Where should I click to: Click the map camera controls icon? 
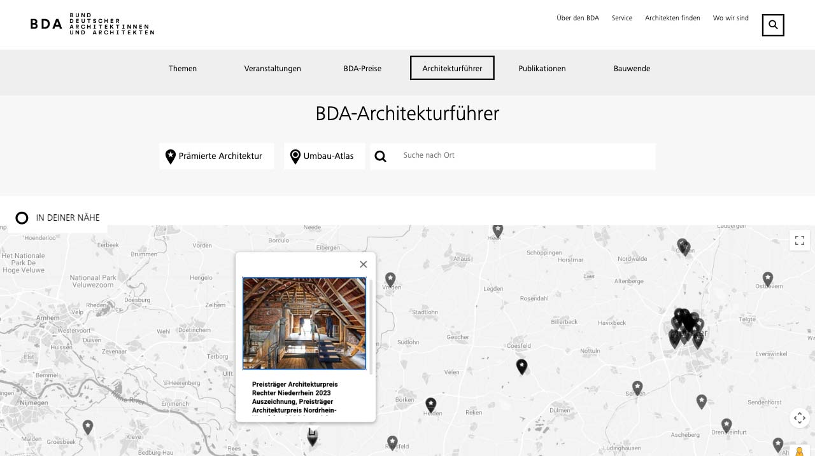point(800,418)
